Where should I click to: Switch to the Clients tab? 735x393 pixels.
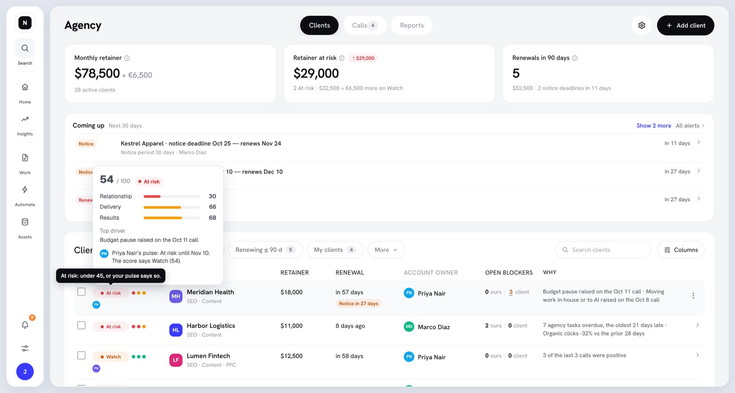[319, 25]
